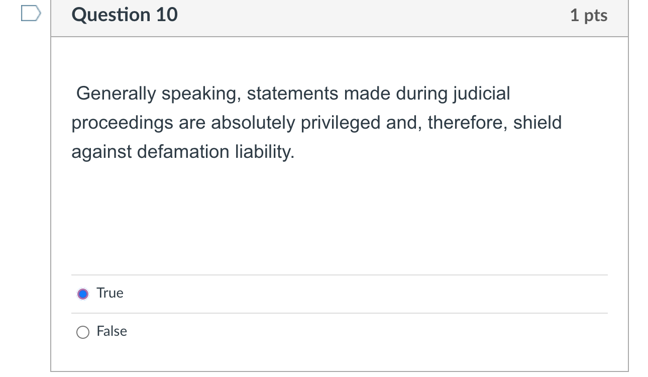Click the Question 10 header
Screen dimensions: 648x377
[x=124, y=15]
